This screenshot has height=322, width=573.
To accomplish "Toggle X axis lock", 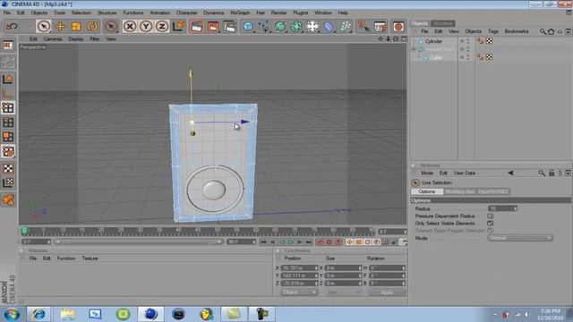I will click(x=130, y=26).
